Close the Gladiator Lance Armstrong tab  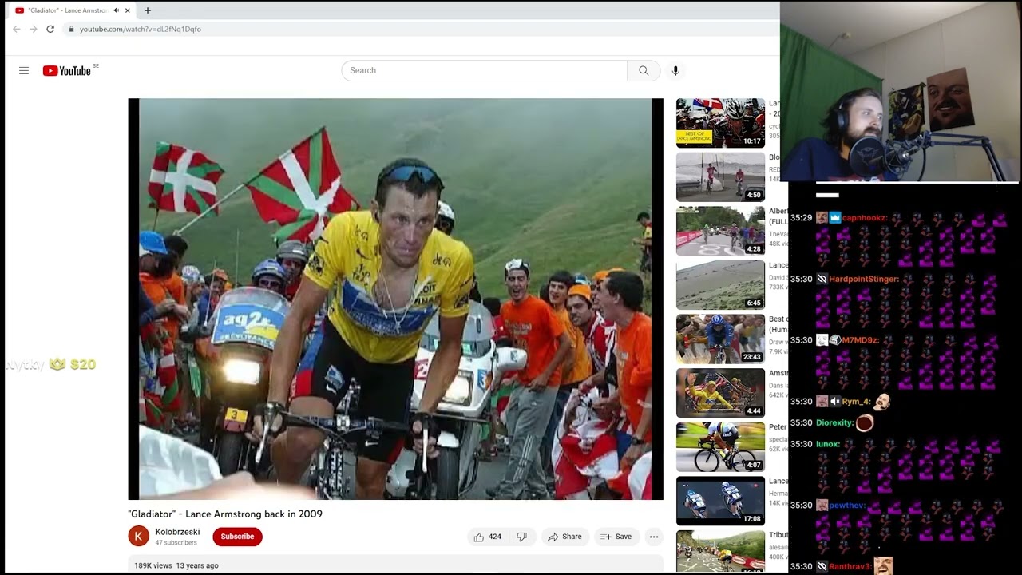[128, 10]
